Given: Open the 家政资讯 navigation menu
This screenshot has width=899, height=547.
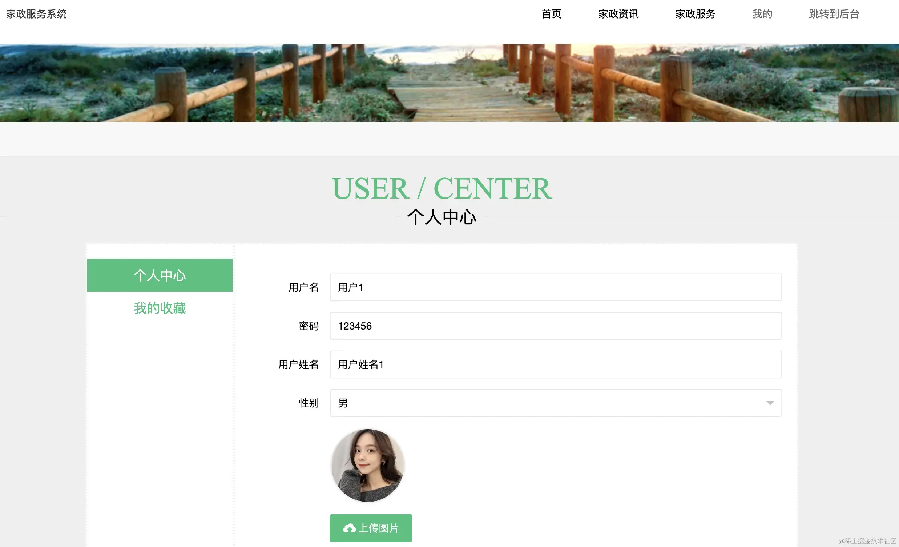Looking at the screenshot, I should (x=617, y=14).
